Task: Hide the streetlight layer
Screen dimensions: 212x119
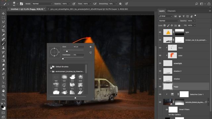Action: (160, 63)
